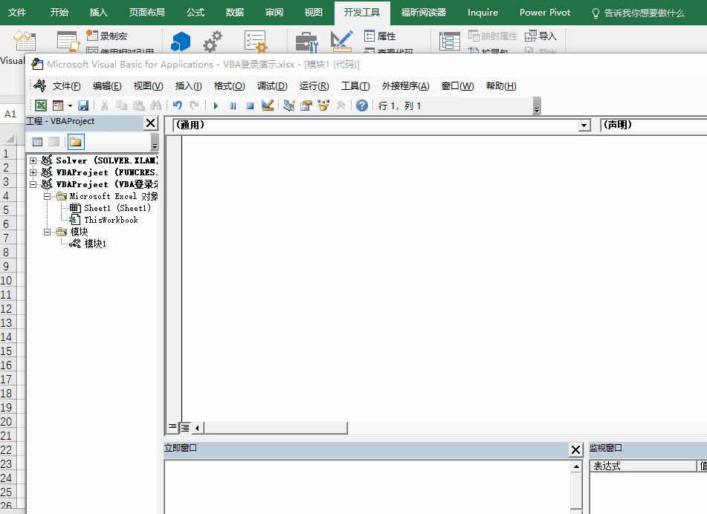Open VBA Help question mark icon
The height and width of the screenshot is (514, 707).
(362, 105)
